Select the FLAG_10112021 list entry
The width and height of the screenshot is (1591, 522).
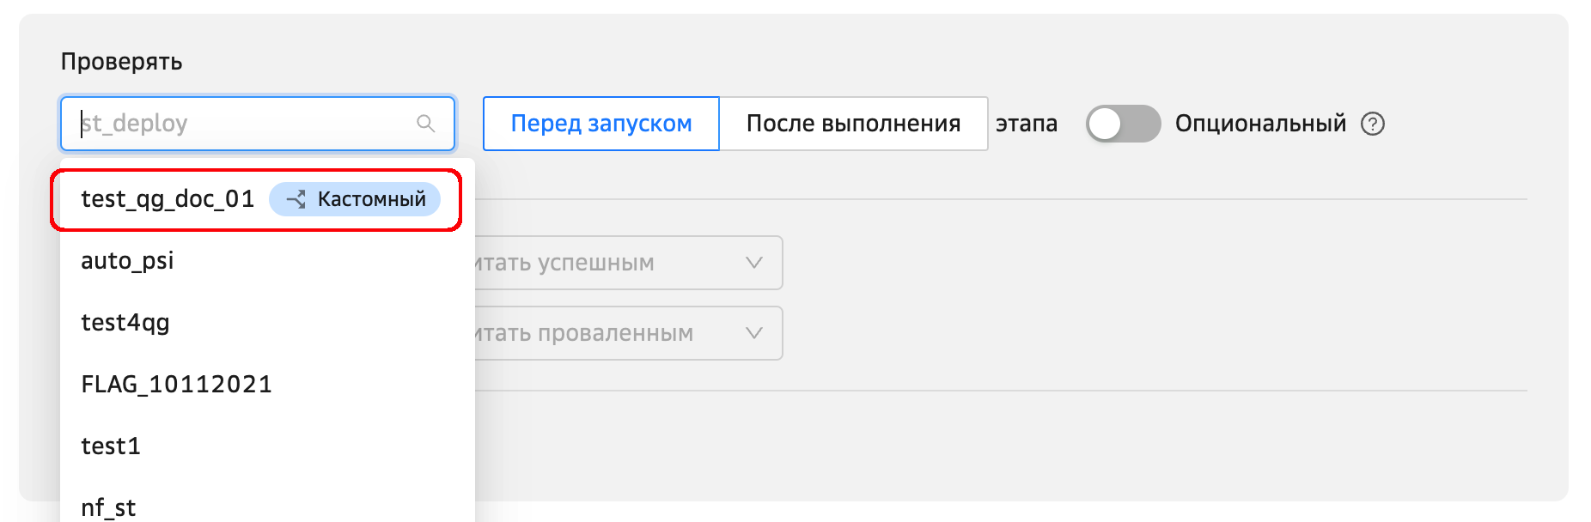click(x=176, y=385)
